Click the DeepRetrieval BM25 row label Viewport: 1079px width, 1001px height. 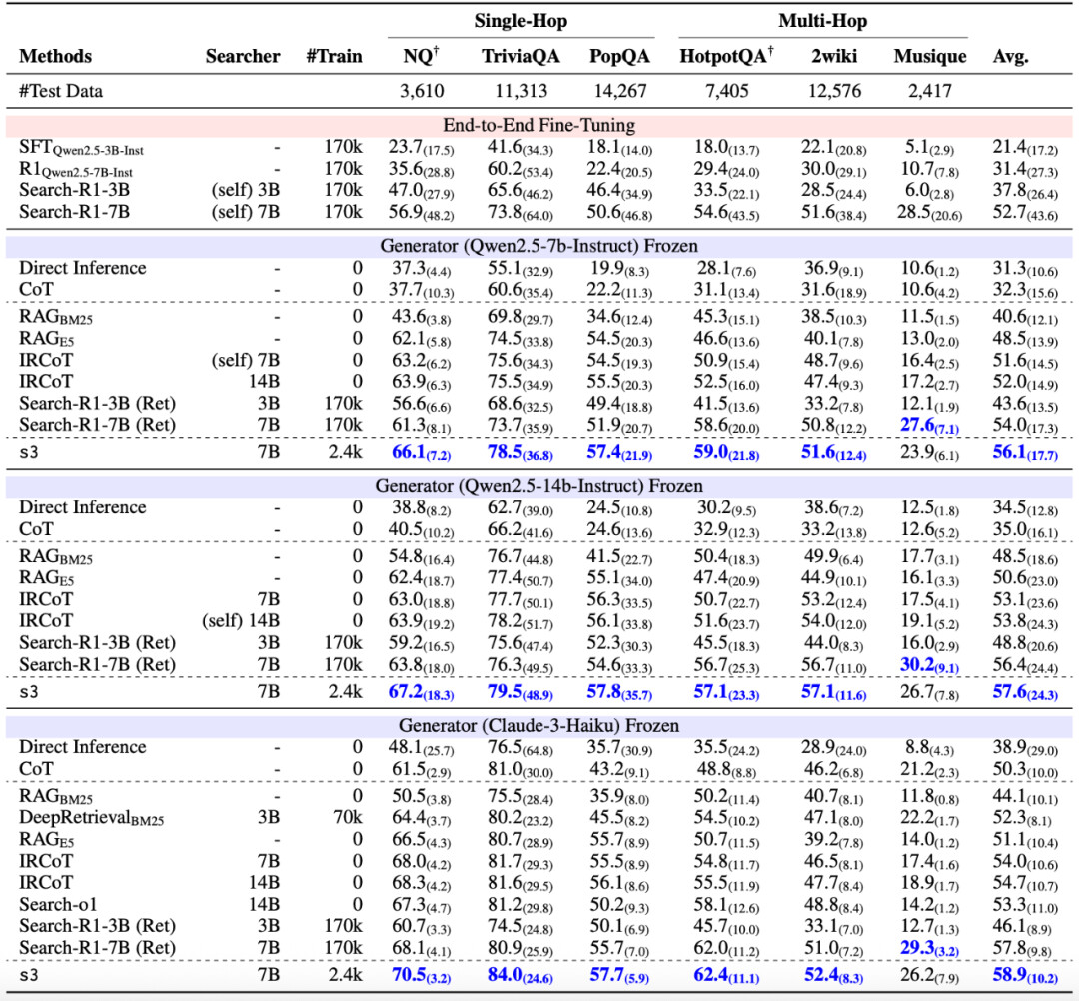pos(92,818)
